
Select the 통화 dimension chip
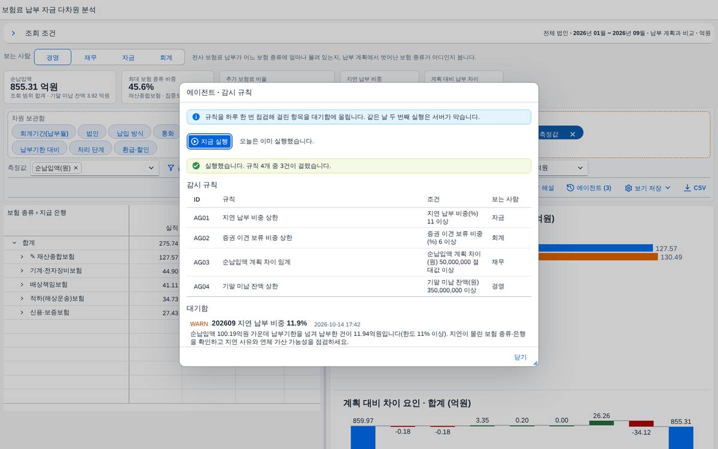(168, 133)
